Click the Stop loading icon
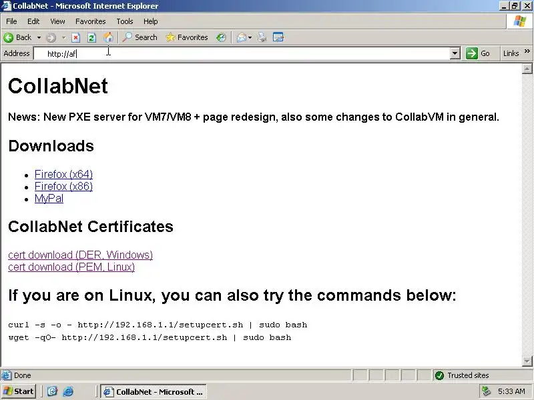 click(x=75, y=37)
